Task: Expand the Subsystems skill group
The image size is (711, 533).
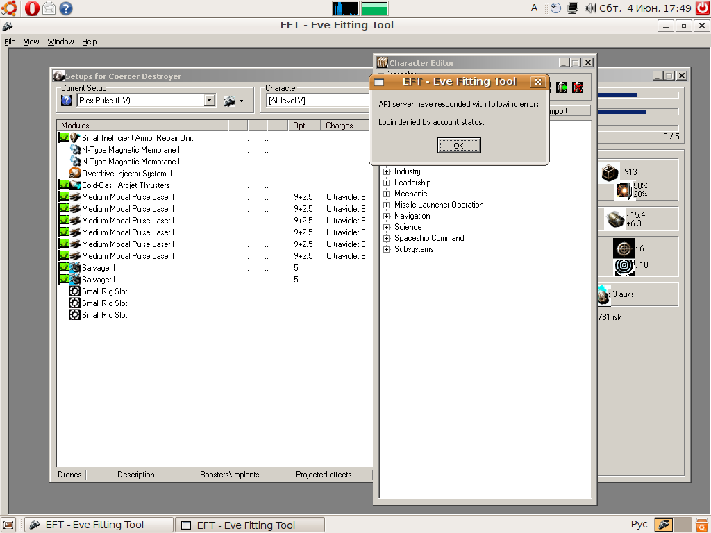Action: coord(386,249)
